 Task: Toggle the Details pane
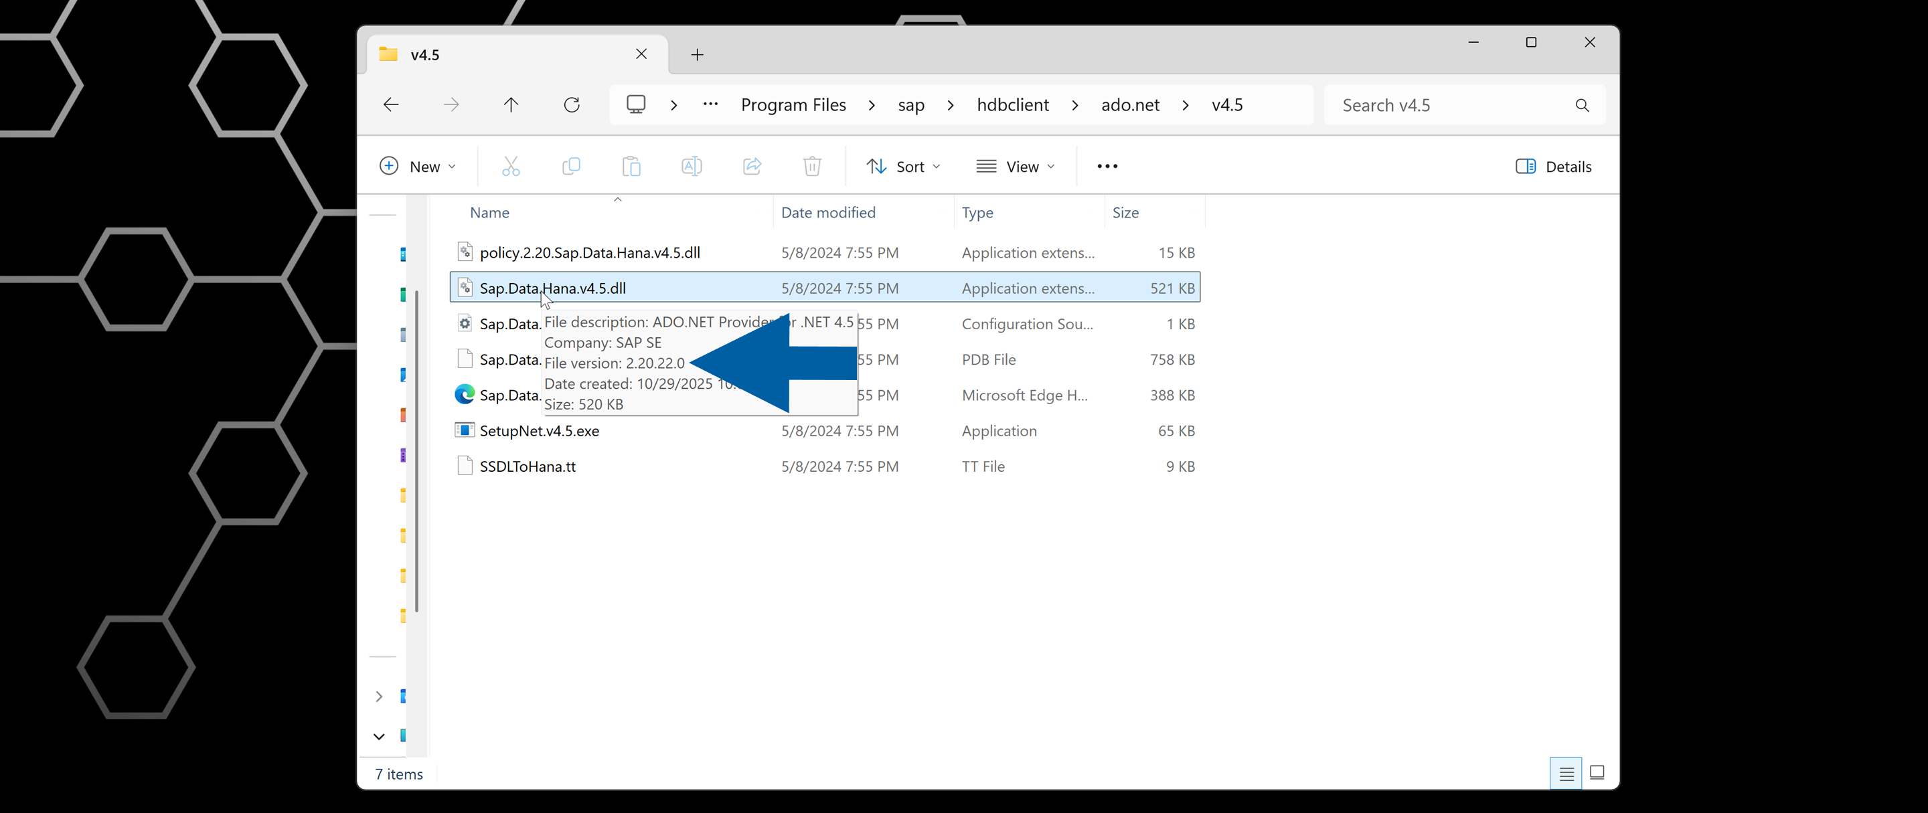click(x=1554, y=166)
